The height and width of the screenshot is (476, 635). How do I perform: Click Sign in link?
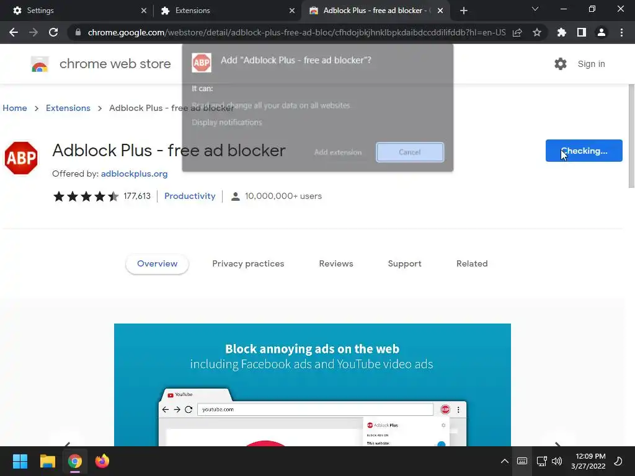591,64
